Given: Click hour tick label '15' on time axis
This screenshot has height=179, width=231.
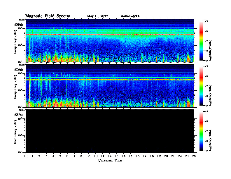Looking at the screenshot, I should click(131, 156).
